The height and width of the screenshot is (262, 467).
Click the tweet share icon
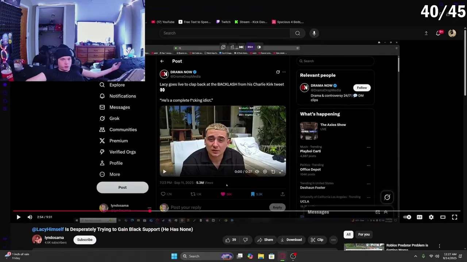pyautogui.click(x=282, y=194)
